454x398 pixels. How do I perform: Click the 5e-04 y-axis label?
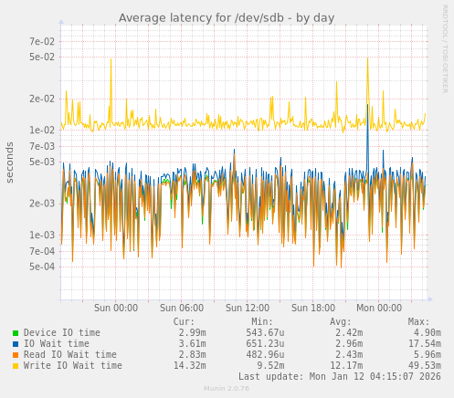click(42, 267)
